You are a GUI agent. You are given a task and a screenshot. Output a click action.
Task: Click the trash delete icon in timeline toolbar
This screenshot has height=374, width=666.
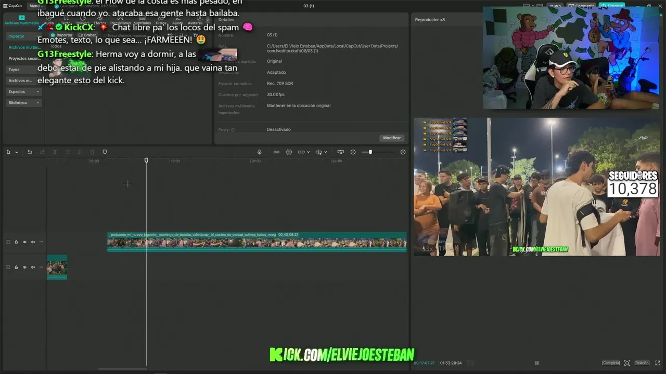[92, 152]
